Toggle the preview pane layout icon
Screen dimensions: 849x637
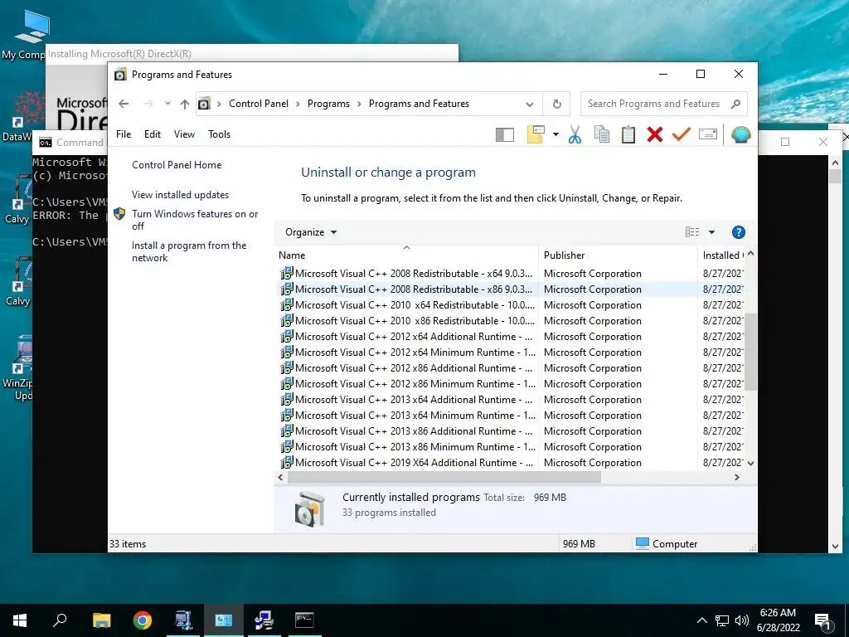tap(505, 135)
